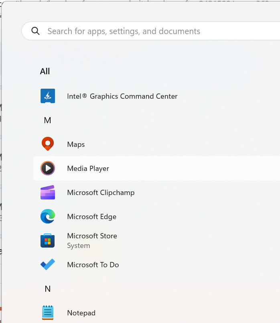Image resolution: width=280 pixels, height=323 pixels.
Task: Launch Microsoft Edge via its browser icon
Action: [48, 216]
